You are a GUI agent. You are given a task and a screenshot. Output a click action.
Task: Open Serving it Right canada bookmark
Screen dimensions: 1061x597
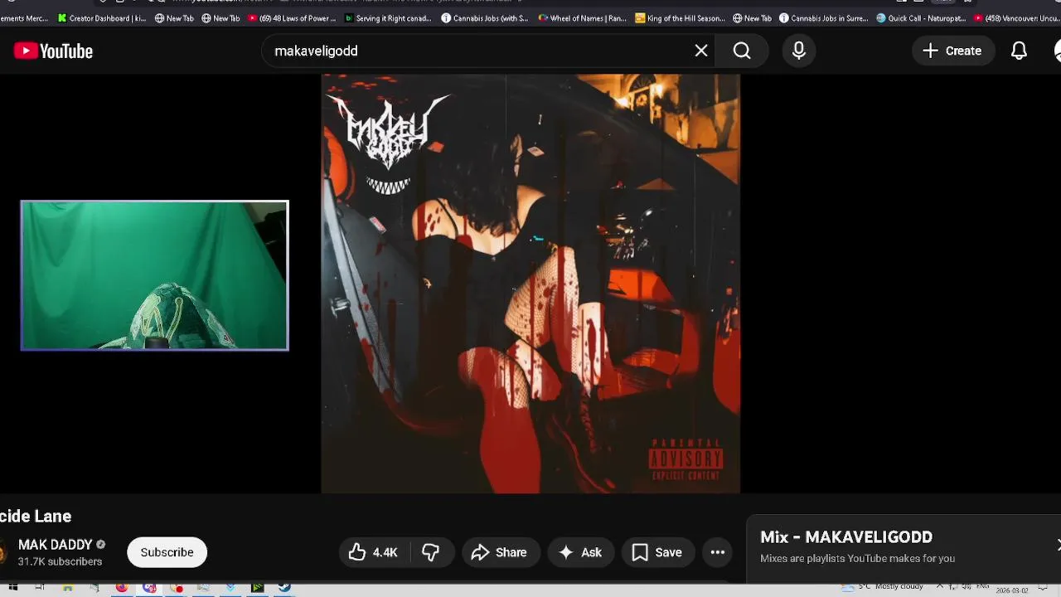click(389, 18)
